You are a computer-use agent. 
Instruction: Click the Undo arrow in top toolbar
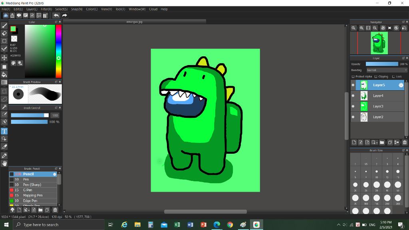point(56,16)
